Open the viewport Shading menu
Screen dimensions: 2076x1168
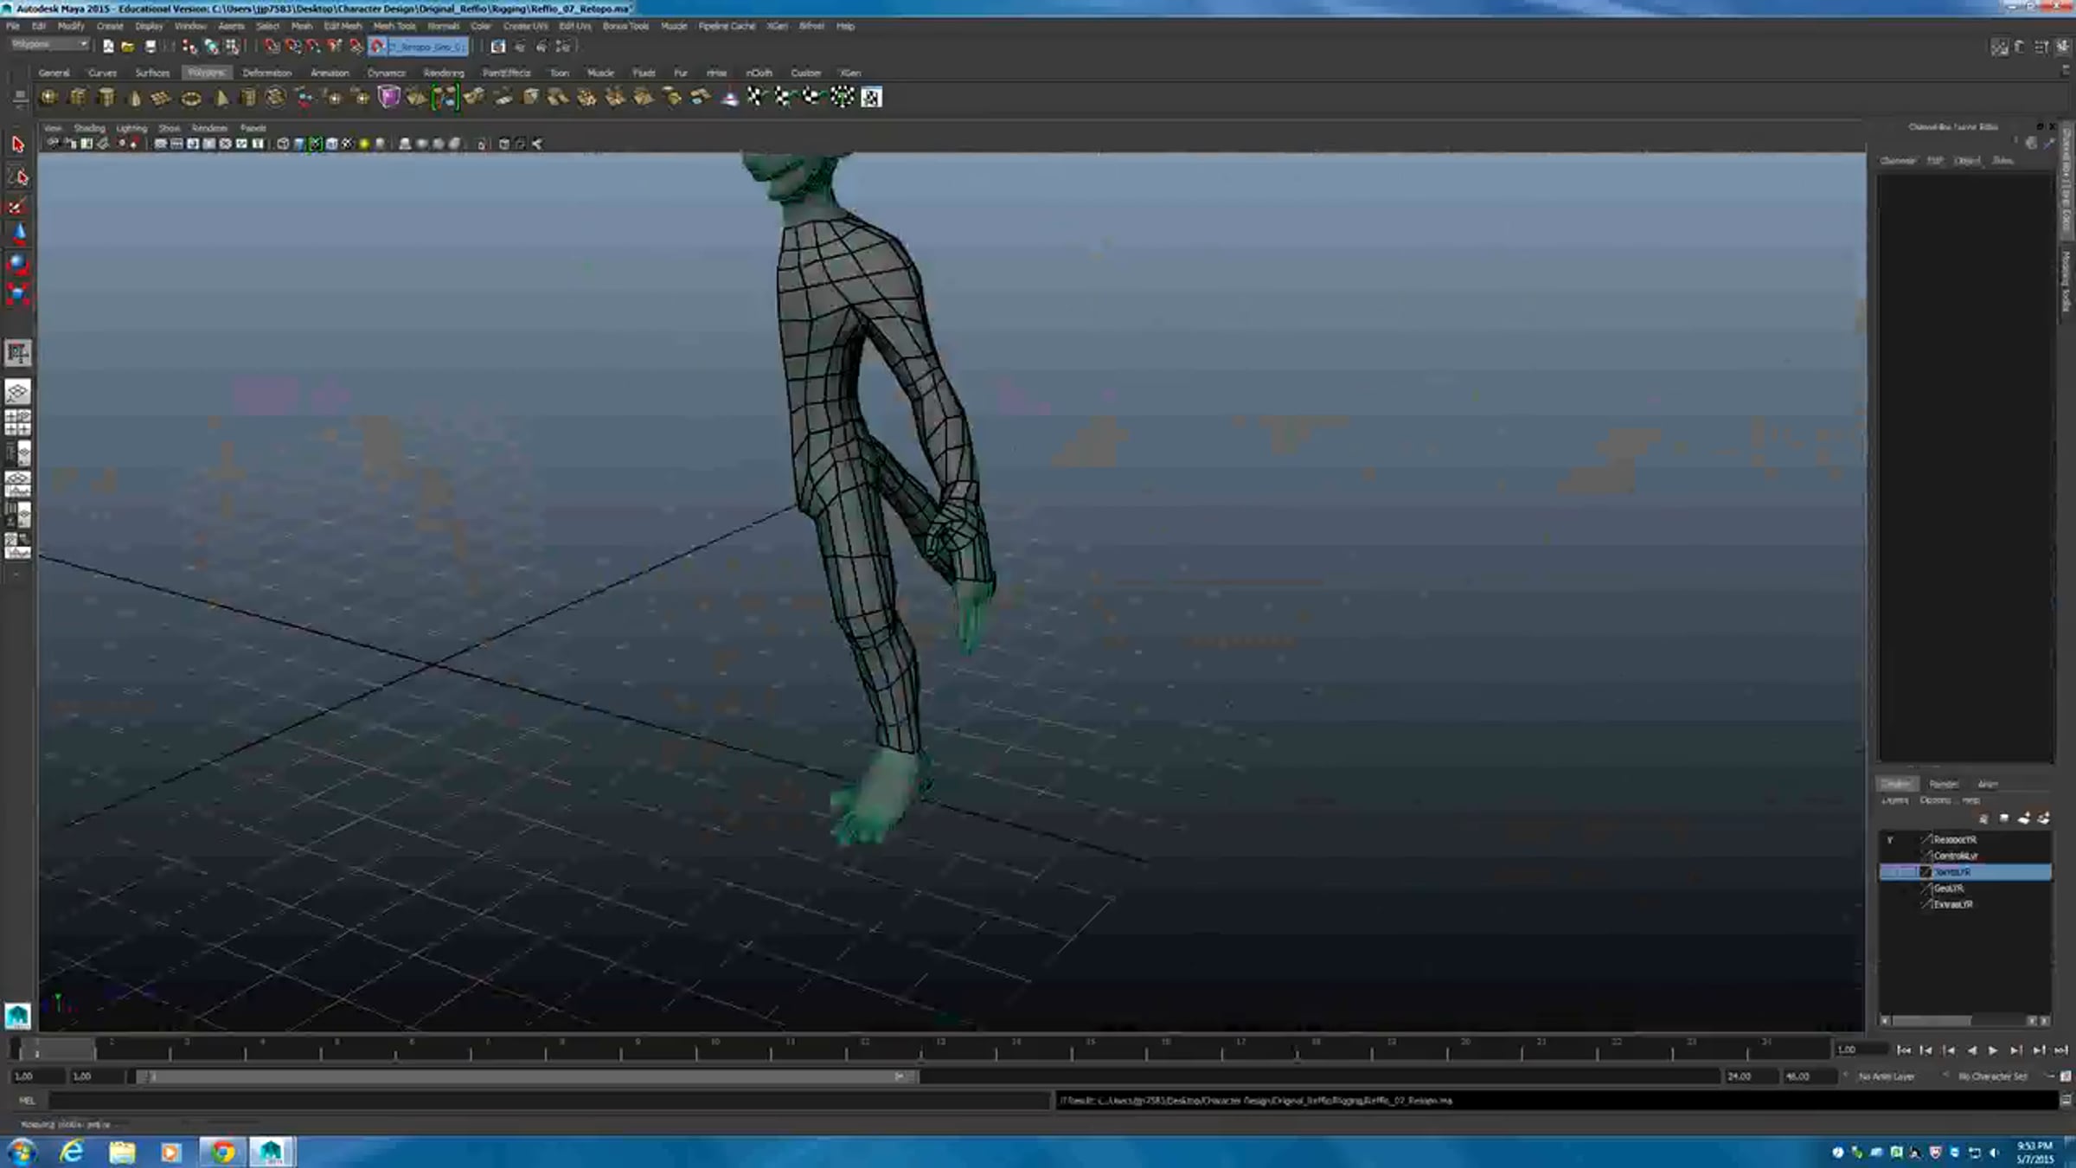tap(89, 128)
